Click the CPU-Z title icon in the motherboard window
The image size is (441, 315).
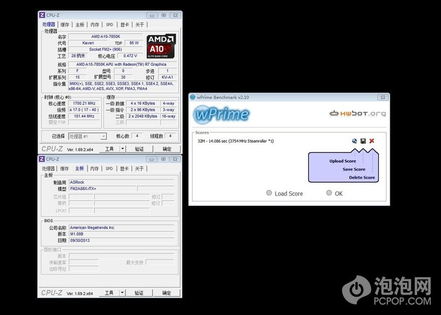coord(41,159)
